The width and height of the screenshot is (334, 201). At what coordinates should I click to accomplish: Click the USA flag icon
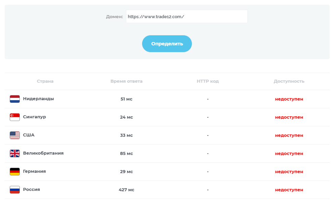(x=15, y=135)
